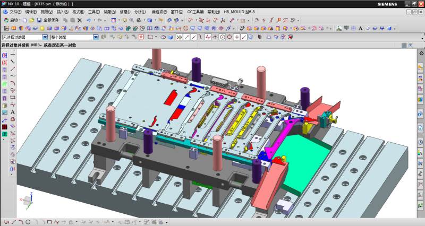Click the Save icon in the toolbar
Image resolution: width=425 pixels, height=226 pixels.
click(38, 20)
